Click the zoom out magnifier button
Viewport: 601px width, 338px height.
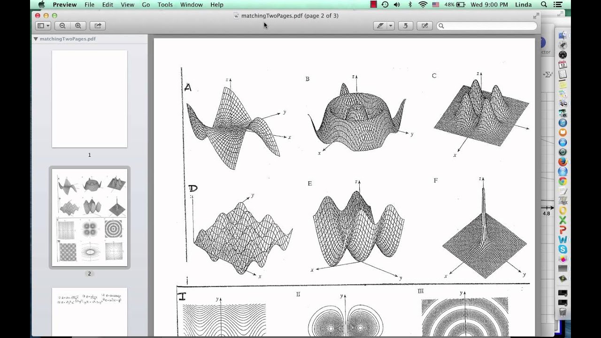pyautogui.click(x=62, y=26)
